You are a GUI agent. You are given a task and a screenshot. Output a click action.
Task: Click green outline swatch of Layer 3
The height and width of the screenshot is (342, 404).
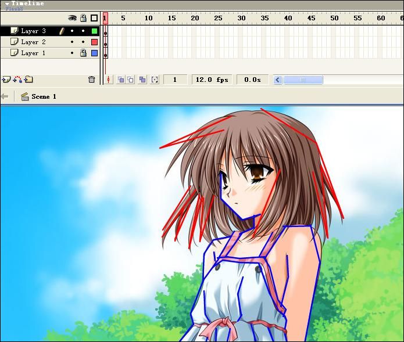pos(95,31)
